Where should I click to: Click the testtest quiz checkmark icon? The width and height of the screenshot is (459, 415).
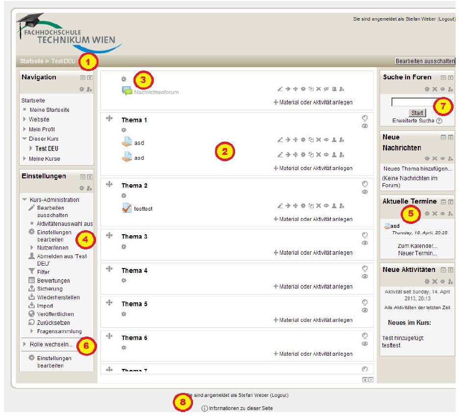point(126,208)
